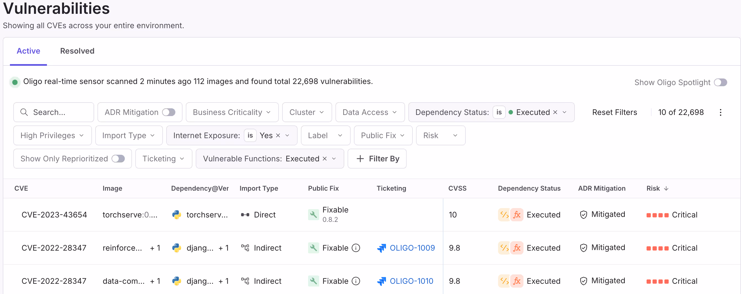
Task: Click the Public Fix column header
Action: click(x=323, y=188)
